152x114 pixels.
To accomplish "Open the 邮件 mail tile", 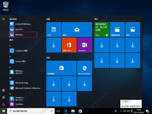I will tap(77, 30).
